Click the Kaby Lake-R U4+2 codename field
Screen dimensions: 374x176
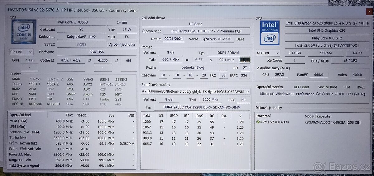coord(81,37)
